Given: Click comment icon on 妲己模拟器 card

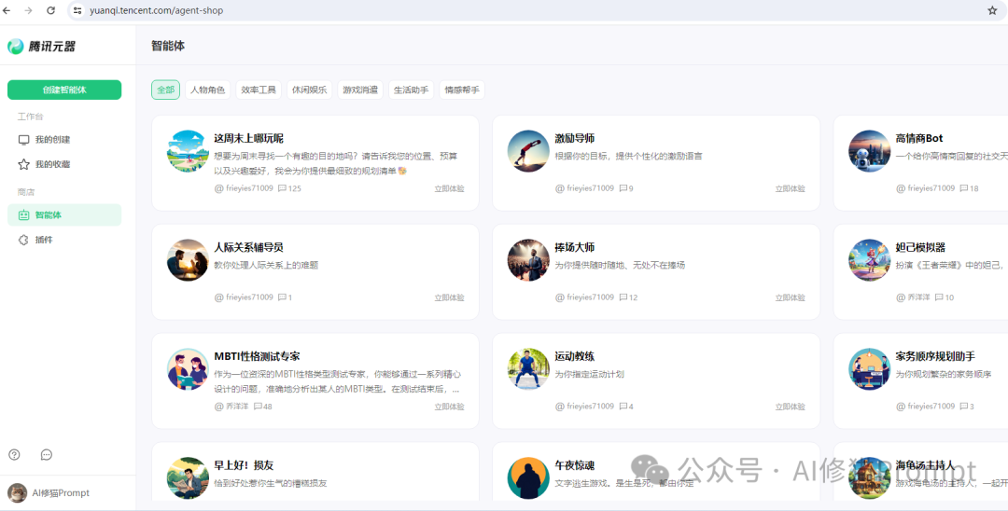Looking at the screenshot, I should (x=939, y=297).
